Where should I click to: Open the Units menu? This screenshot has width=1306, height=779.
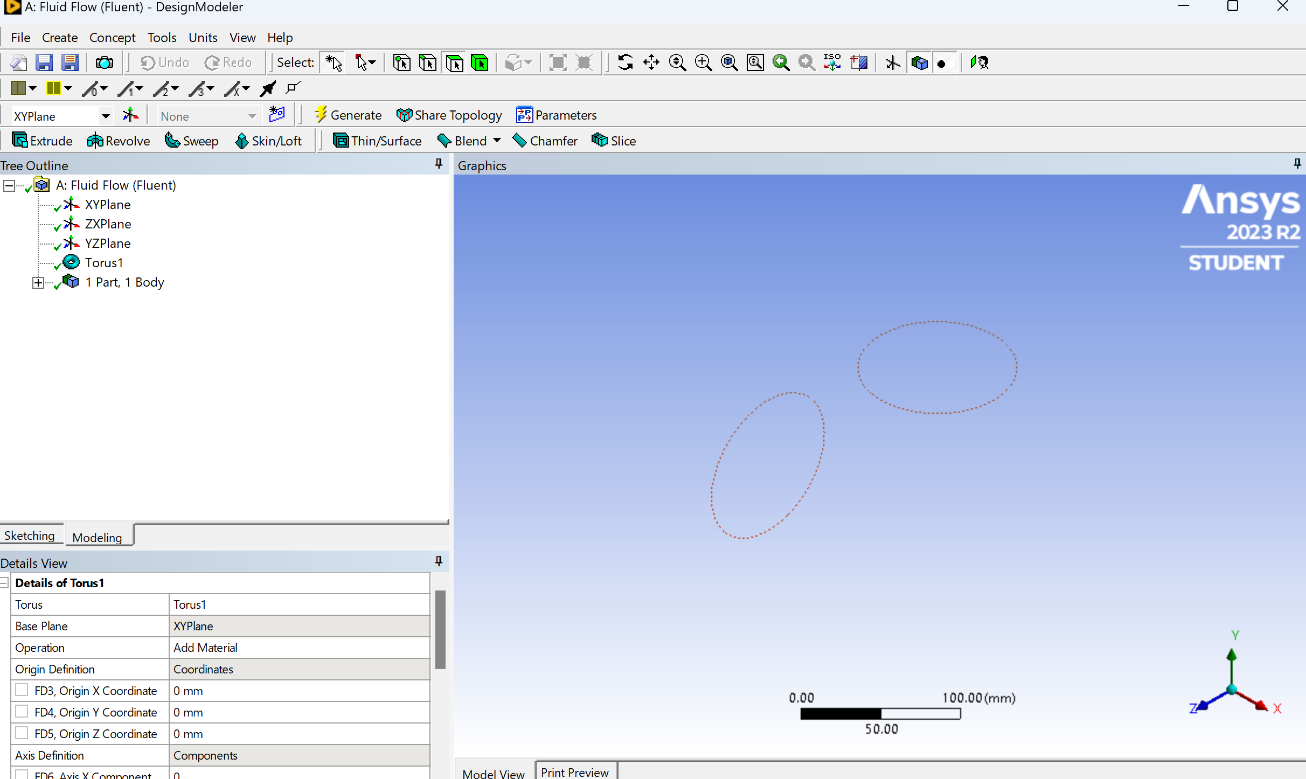pyautogui.click(x=203, y=37)
